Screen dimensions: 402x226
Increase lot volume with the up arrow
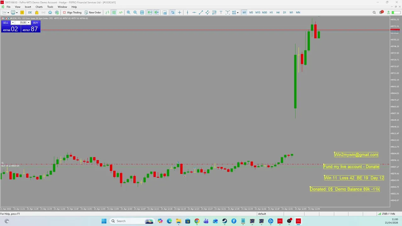[x=29, y=23]
